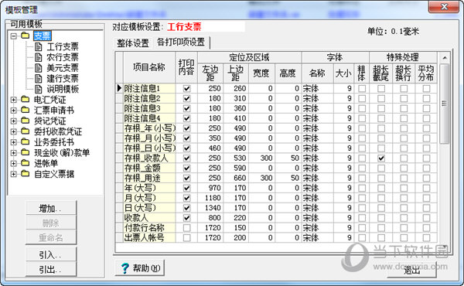Check 打印内容 for 付款行名称
This screenshot has width=464, height=286.
tap(186, 228)
